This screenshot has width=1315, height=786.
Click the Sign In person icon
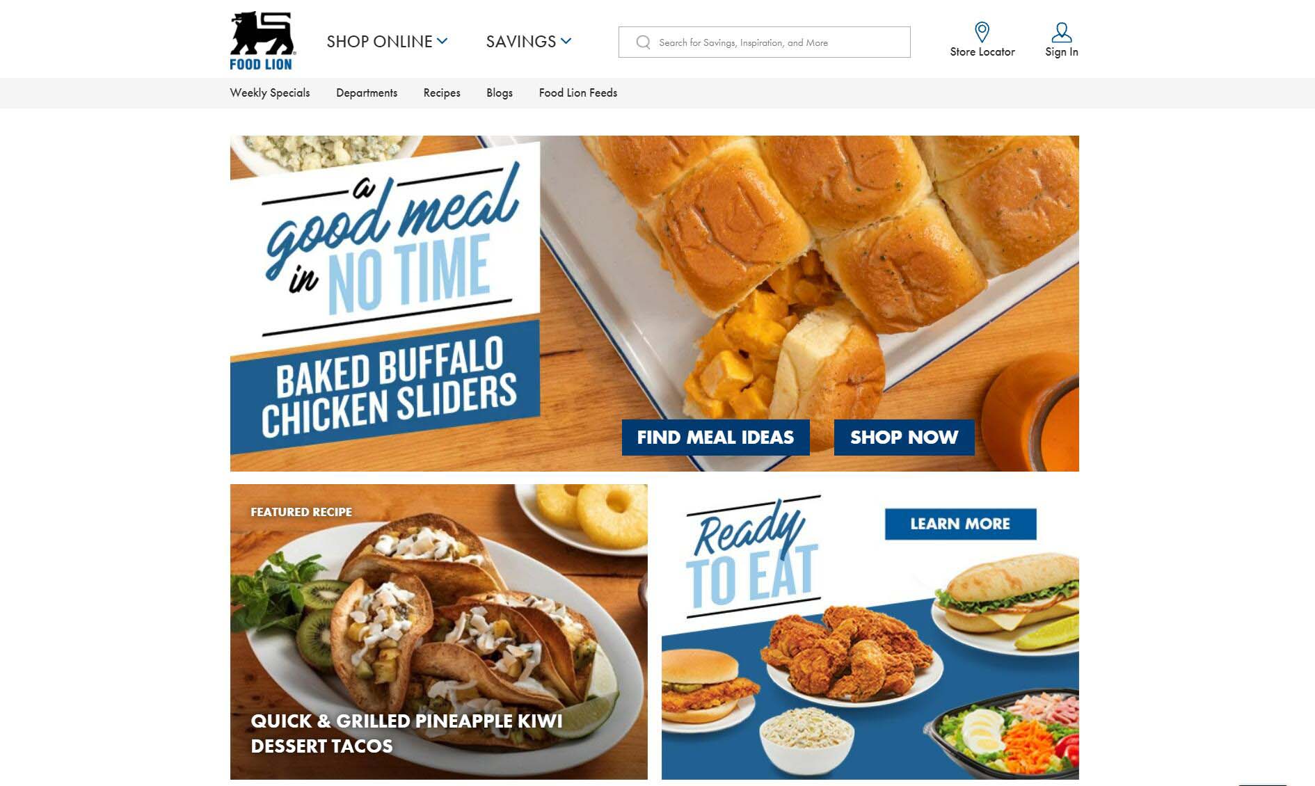click(1061, 32)
